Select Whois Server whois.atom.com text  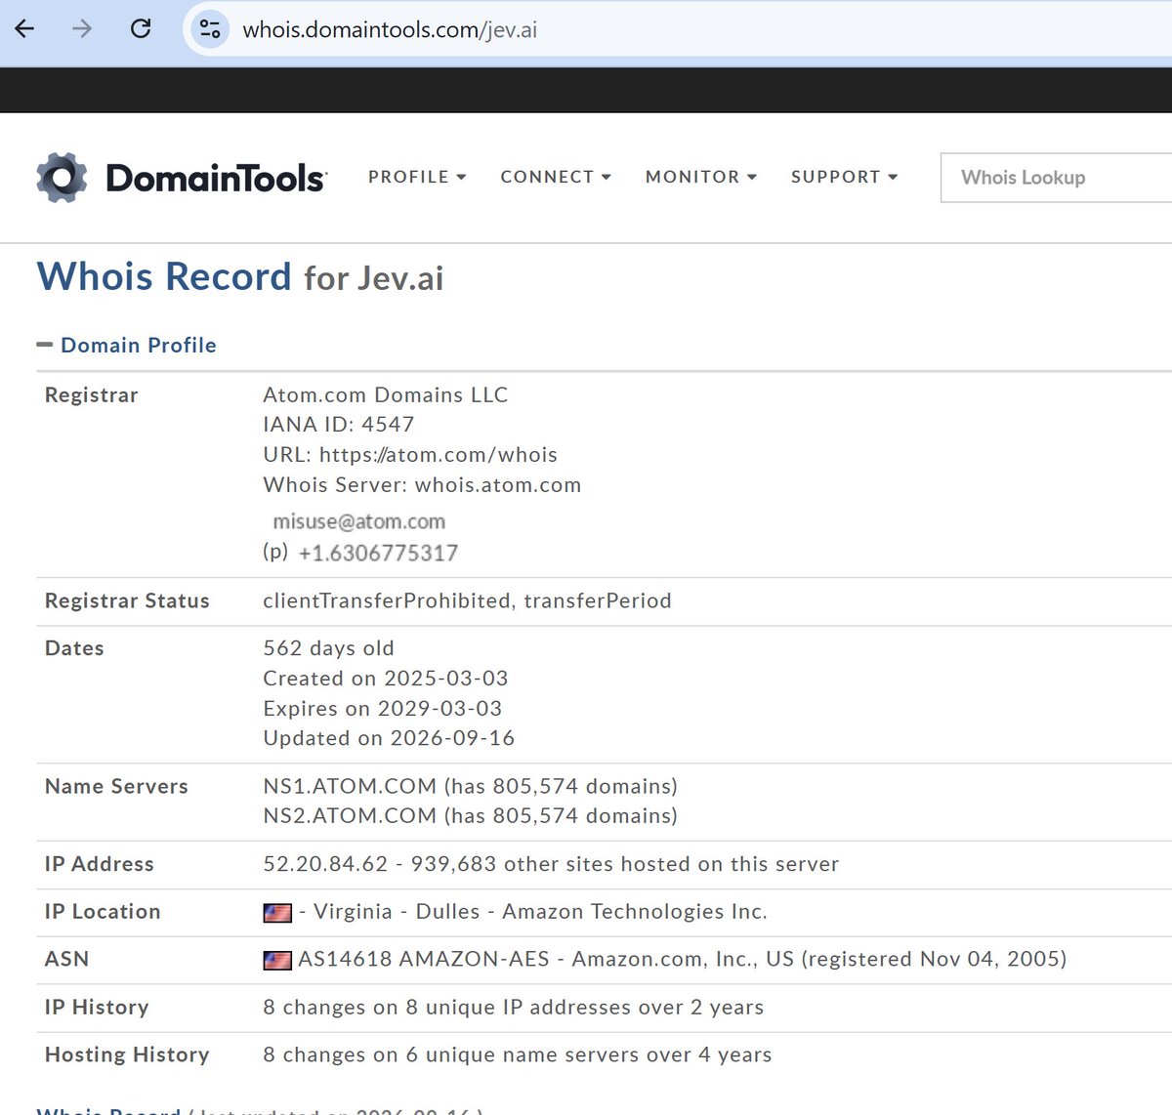click(422, 485)
